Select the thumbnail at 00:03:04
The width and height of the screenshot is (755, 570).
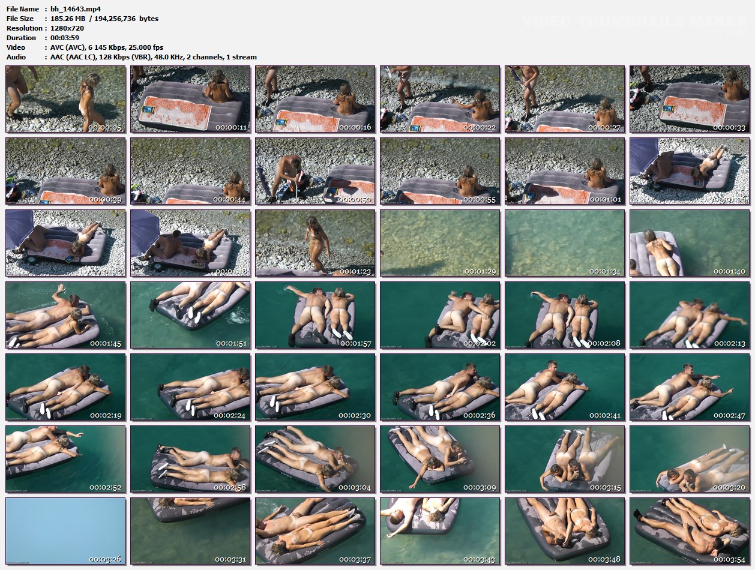click(315, 459)
